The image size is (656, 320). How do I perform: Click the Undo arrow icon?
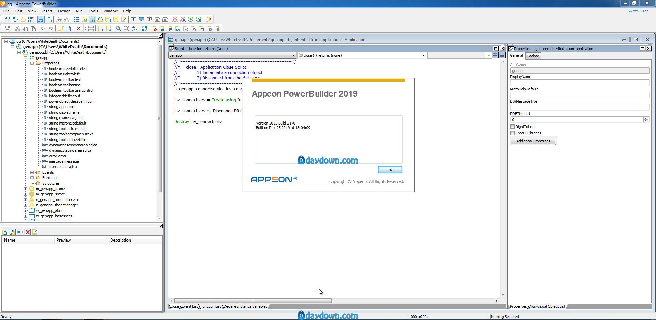(x=43, y=28)
